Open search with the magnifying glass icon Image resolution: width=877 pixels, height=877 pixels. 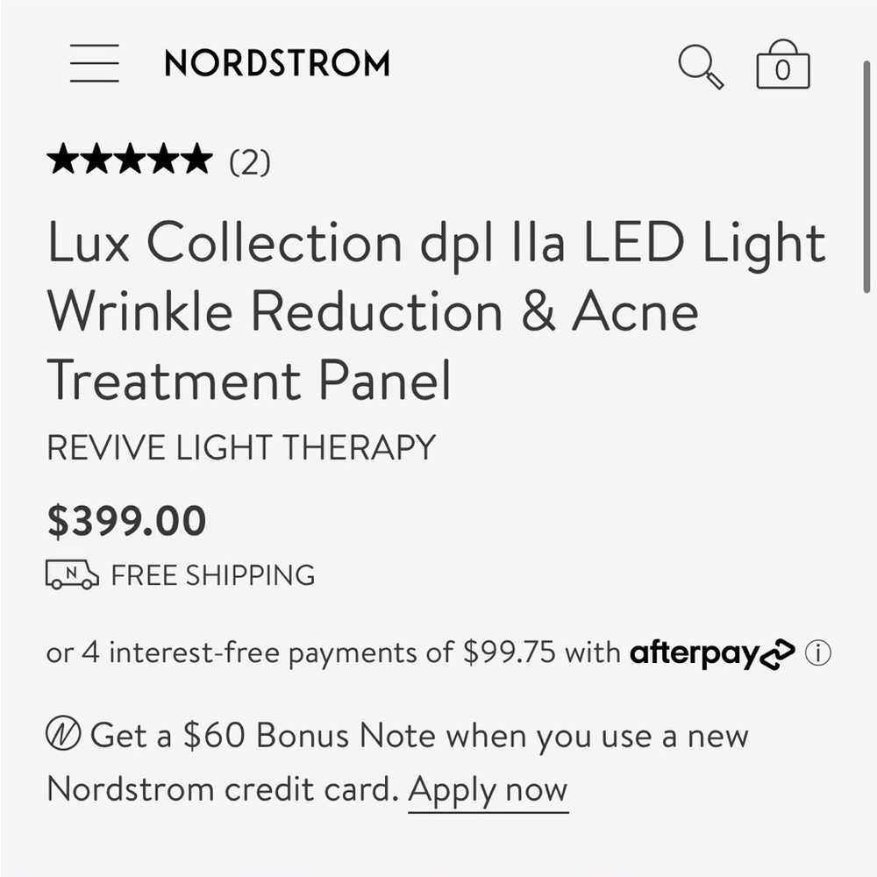click(x=701, y=67)
